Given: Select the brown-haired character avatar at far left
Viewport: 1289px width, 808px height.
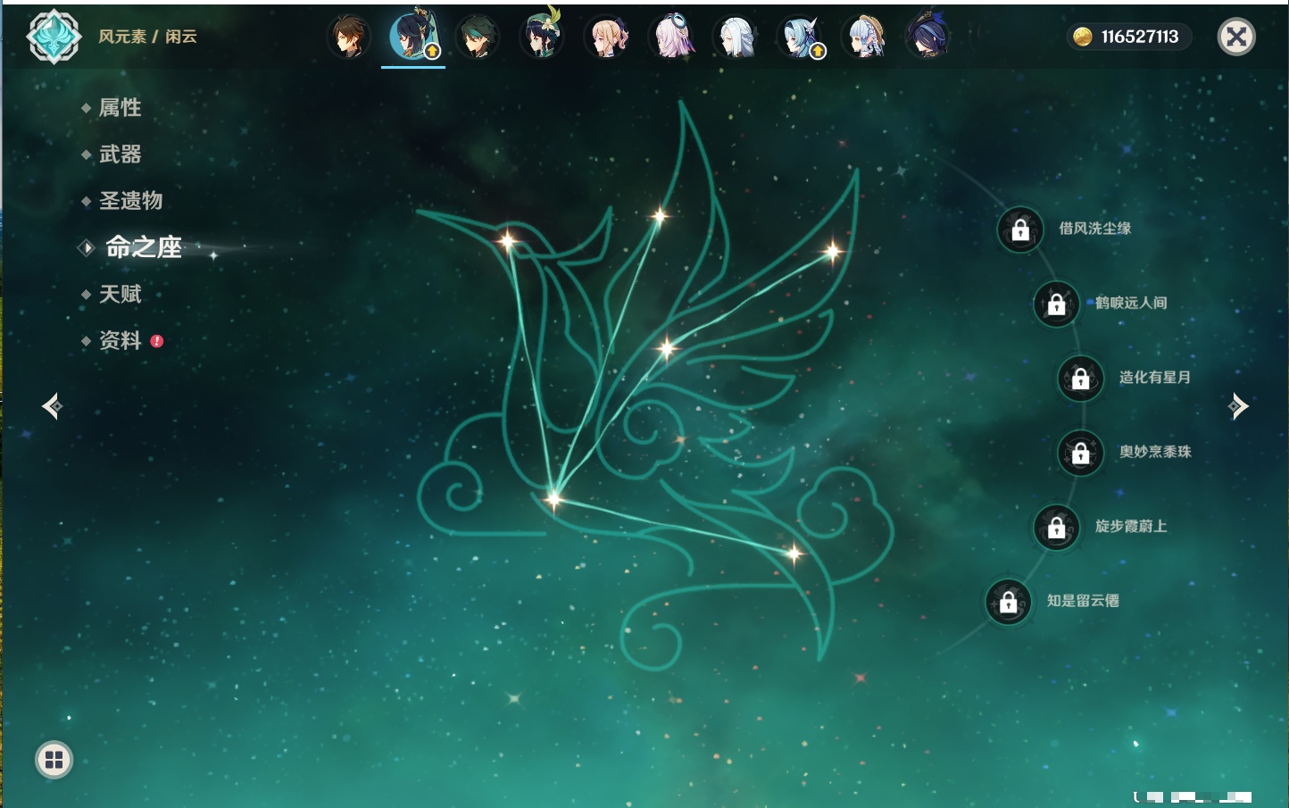Looking at the screenshot, I should (x=348, y=37).
